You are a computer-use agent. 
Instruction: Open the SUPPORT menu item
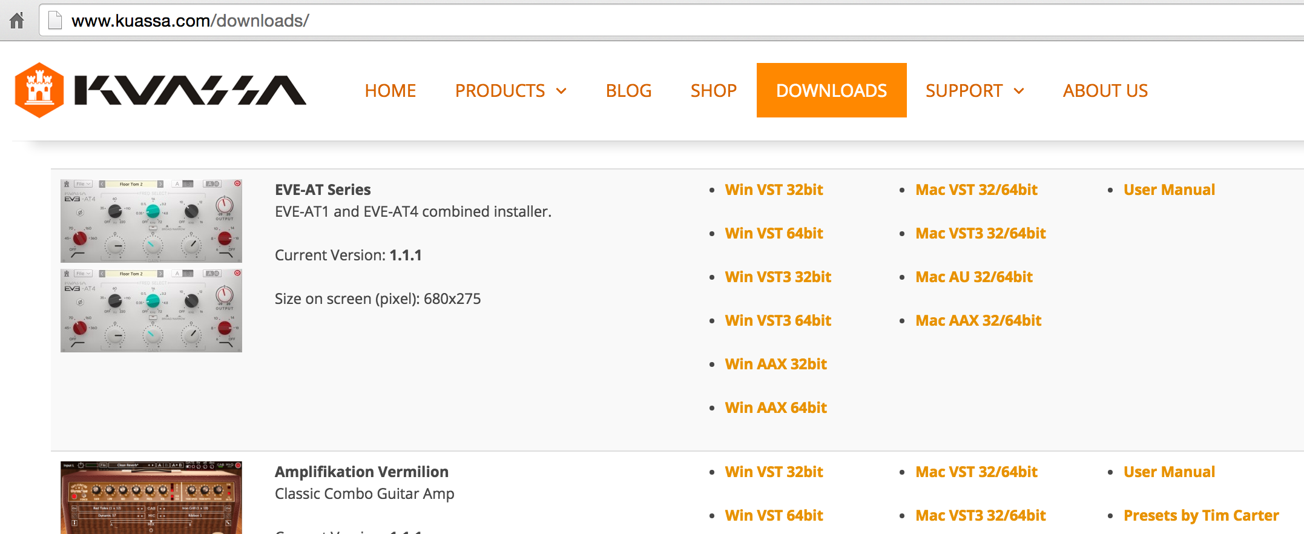coord(964,91)
